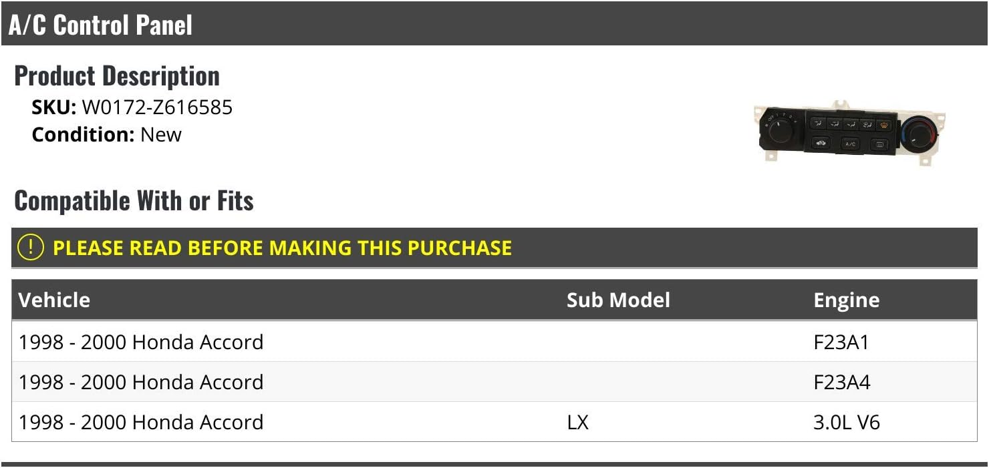989x468 pixels.
Task: Select the 3.0L V6 engine cell
Action: 847,422
